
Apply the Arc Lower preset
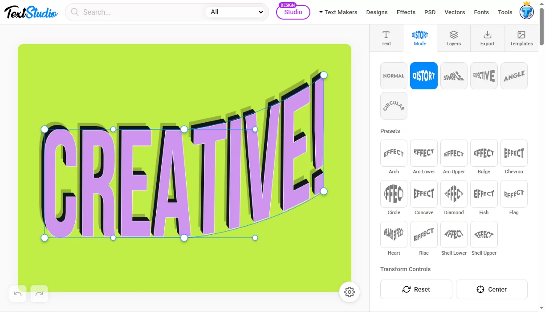423,153
